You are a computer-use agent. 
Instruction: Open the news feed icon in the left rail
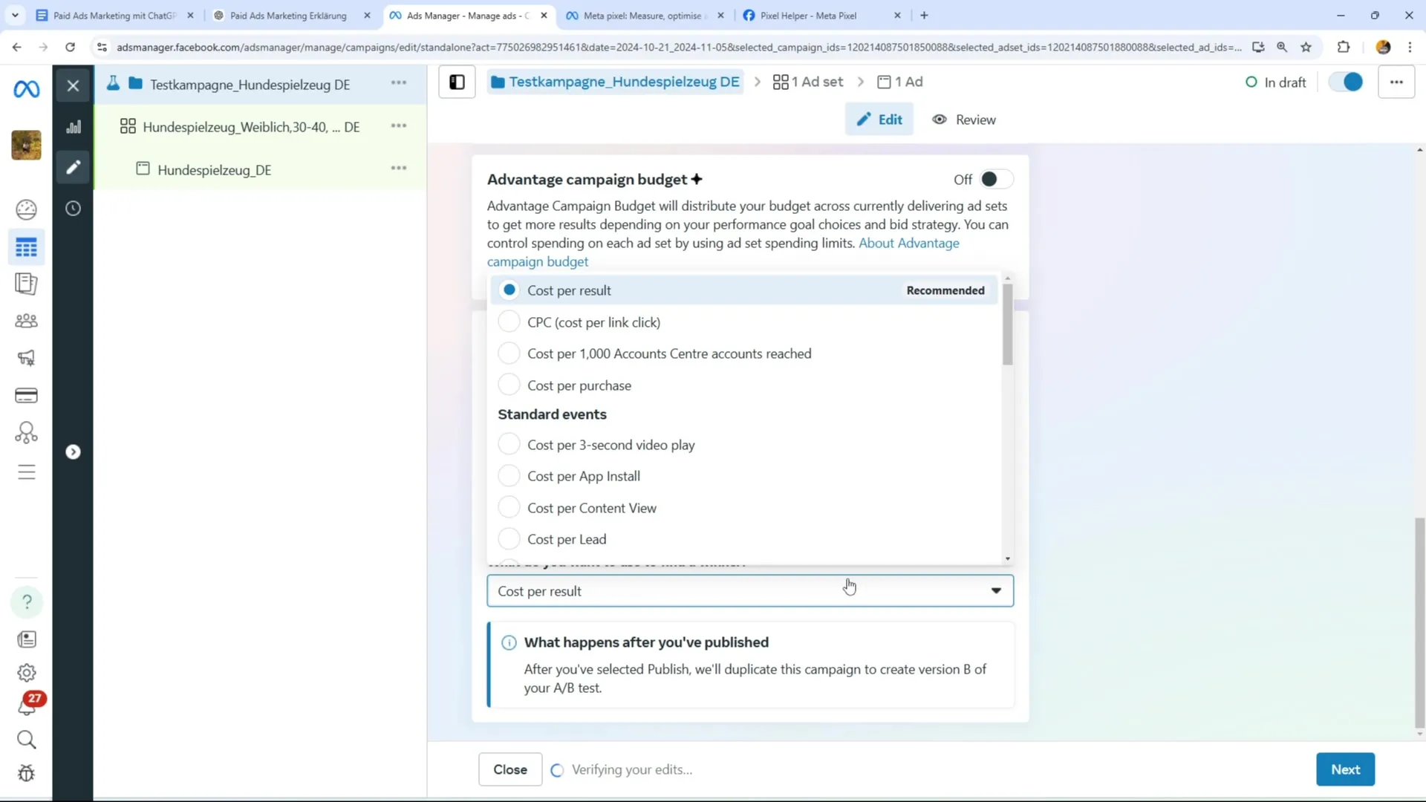[27, 639]
